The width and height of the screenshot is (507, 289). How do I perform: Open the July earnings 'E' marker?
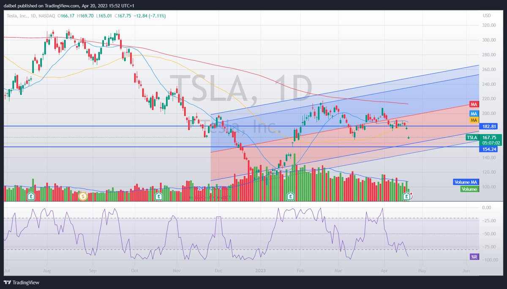30,196
